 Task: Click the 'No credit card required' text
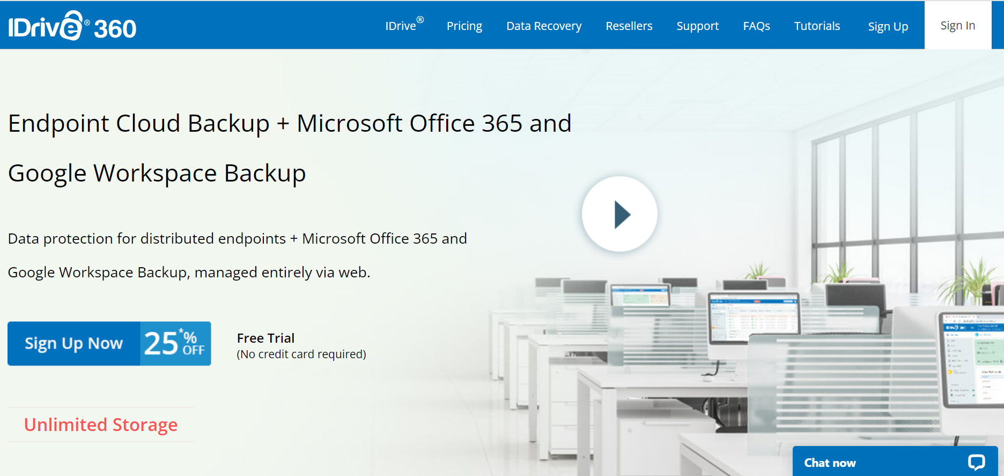pos(301,354)
